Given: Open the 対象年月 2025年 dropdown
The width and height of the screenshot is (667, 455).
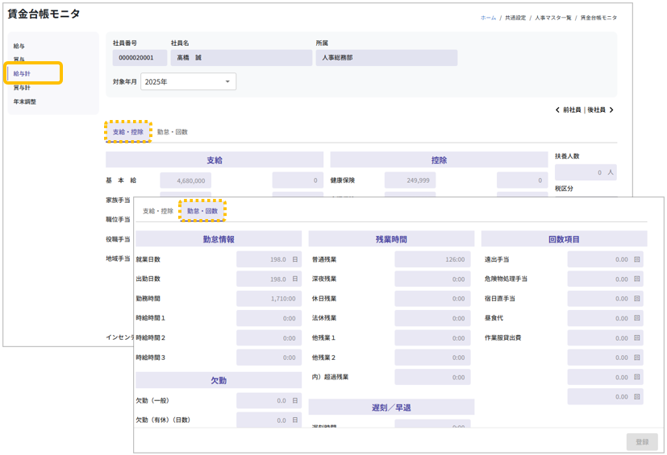Looking at the screenshot, I should [188, 81].
